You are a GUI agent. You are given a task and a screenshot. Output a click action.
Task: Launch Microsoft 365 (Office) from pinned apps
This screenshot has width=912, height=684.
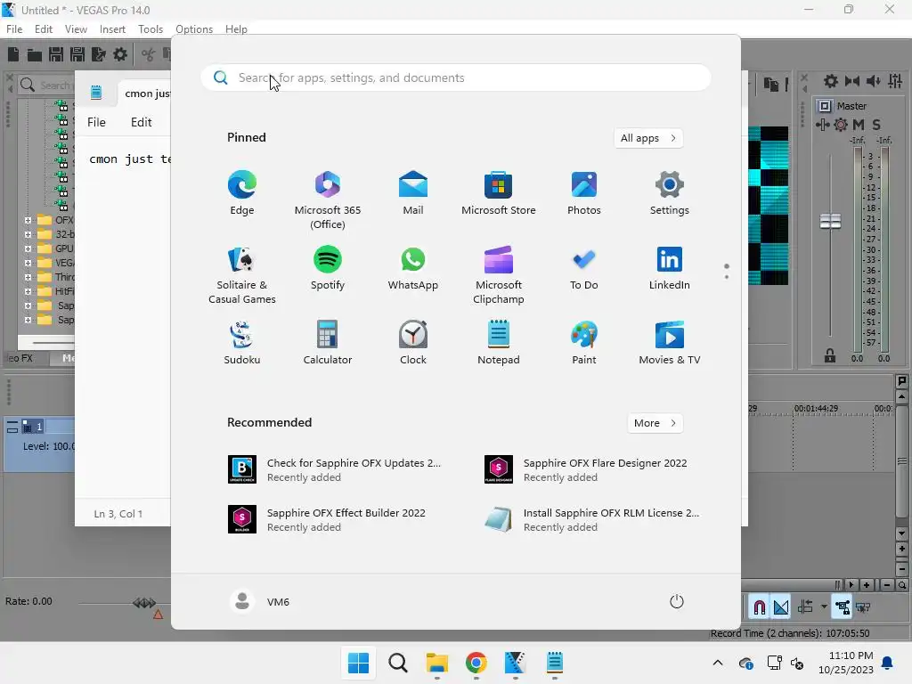[328, 200]
